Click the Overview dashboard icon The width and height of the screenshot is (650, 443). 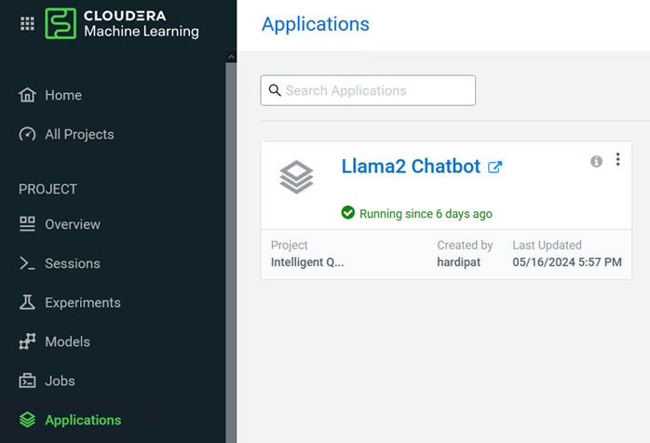pyautogui.click(x=27, y=224)
